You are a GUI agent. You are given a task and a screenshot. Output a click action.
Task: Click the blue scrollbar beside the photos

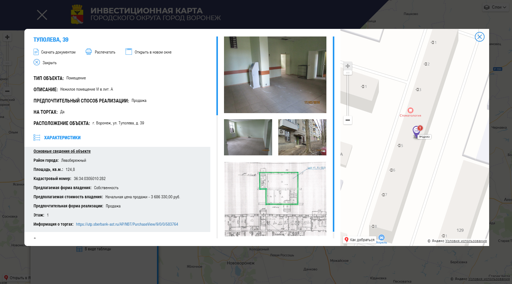pos(333,134)
